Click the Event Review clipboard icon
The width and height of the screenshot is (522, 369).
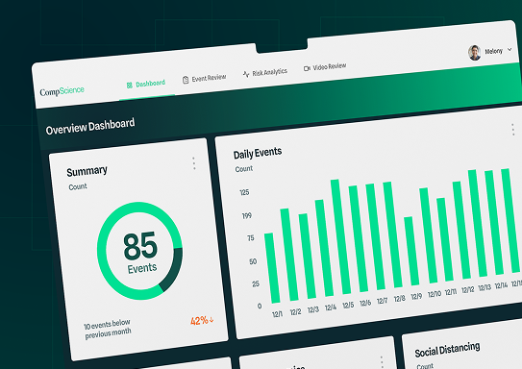[x=186, y=80]
